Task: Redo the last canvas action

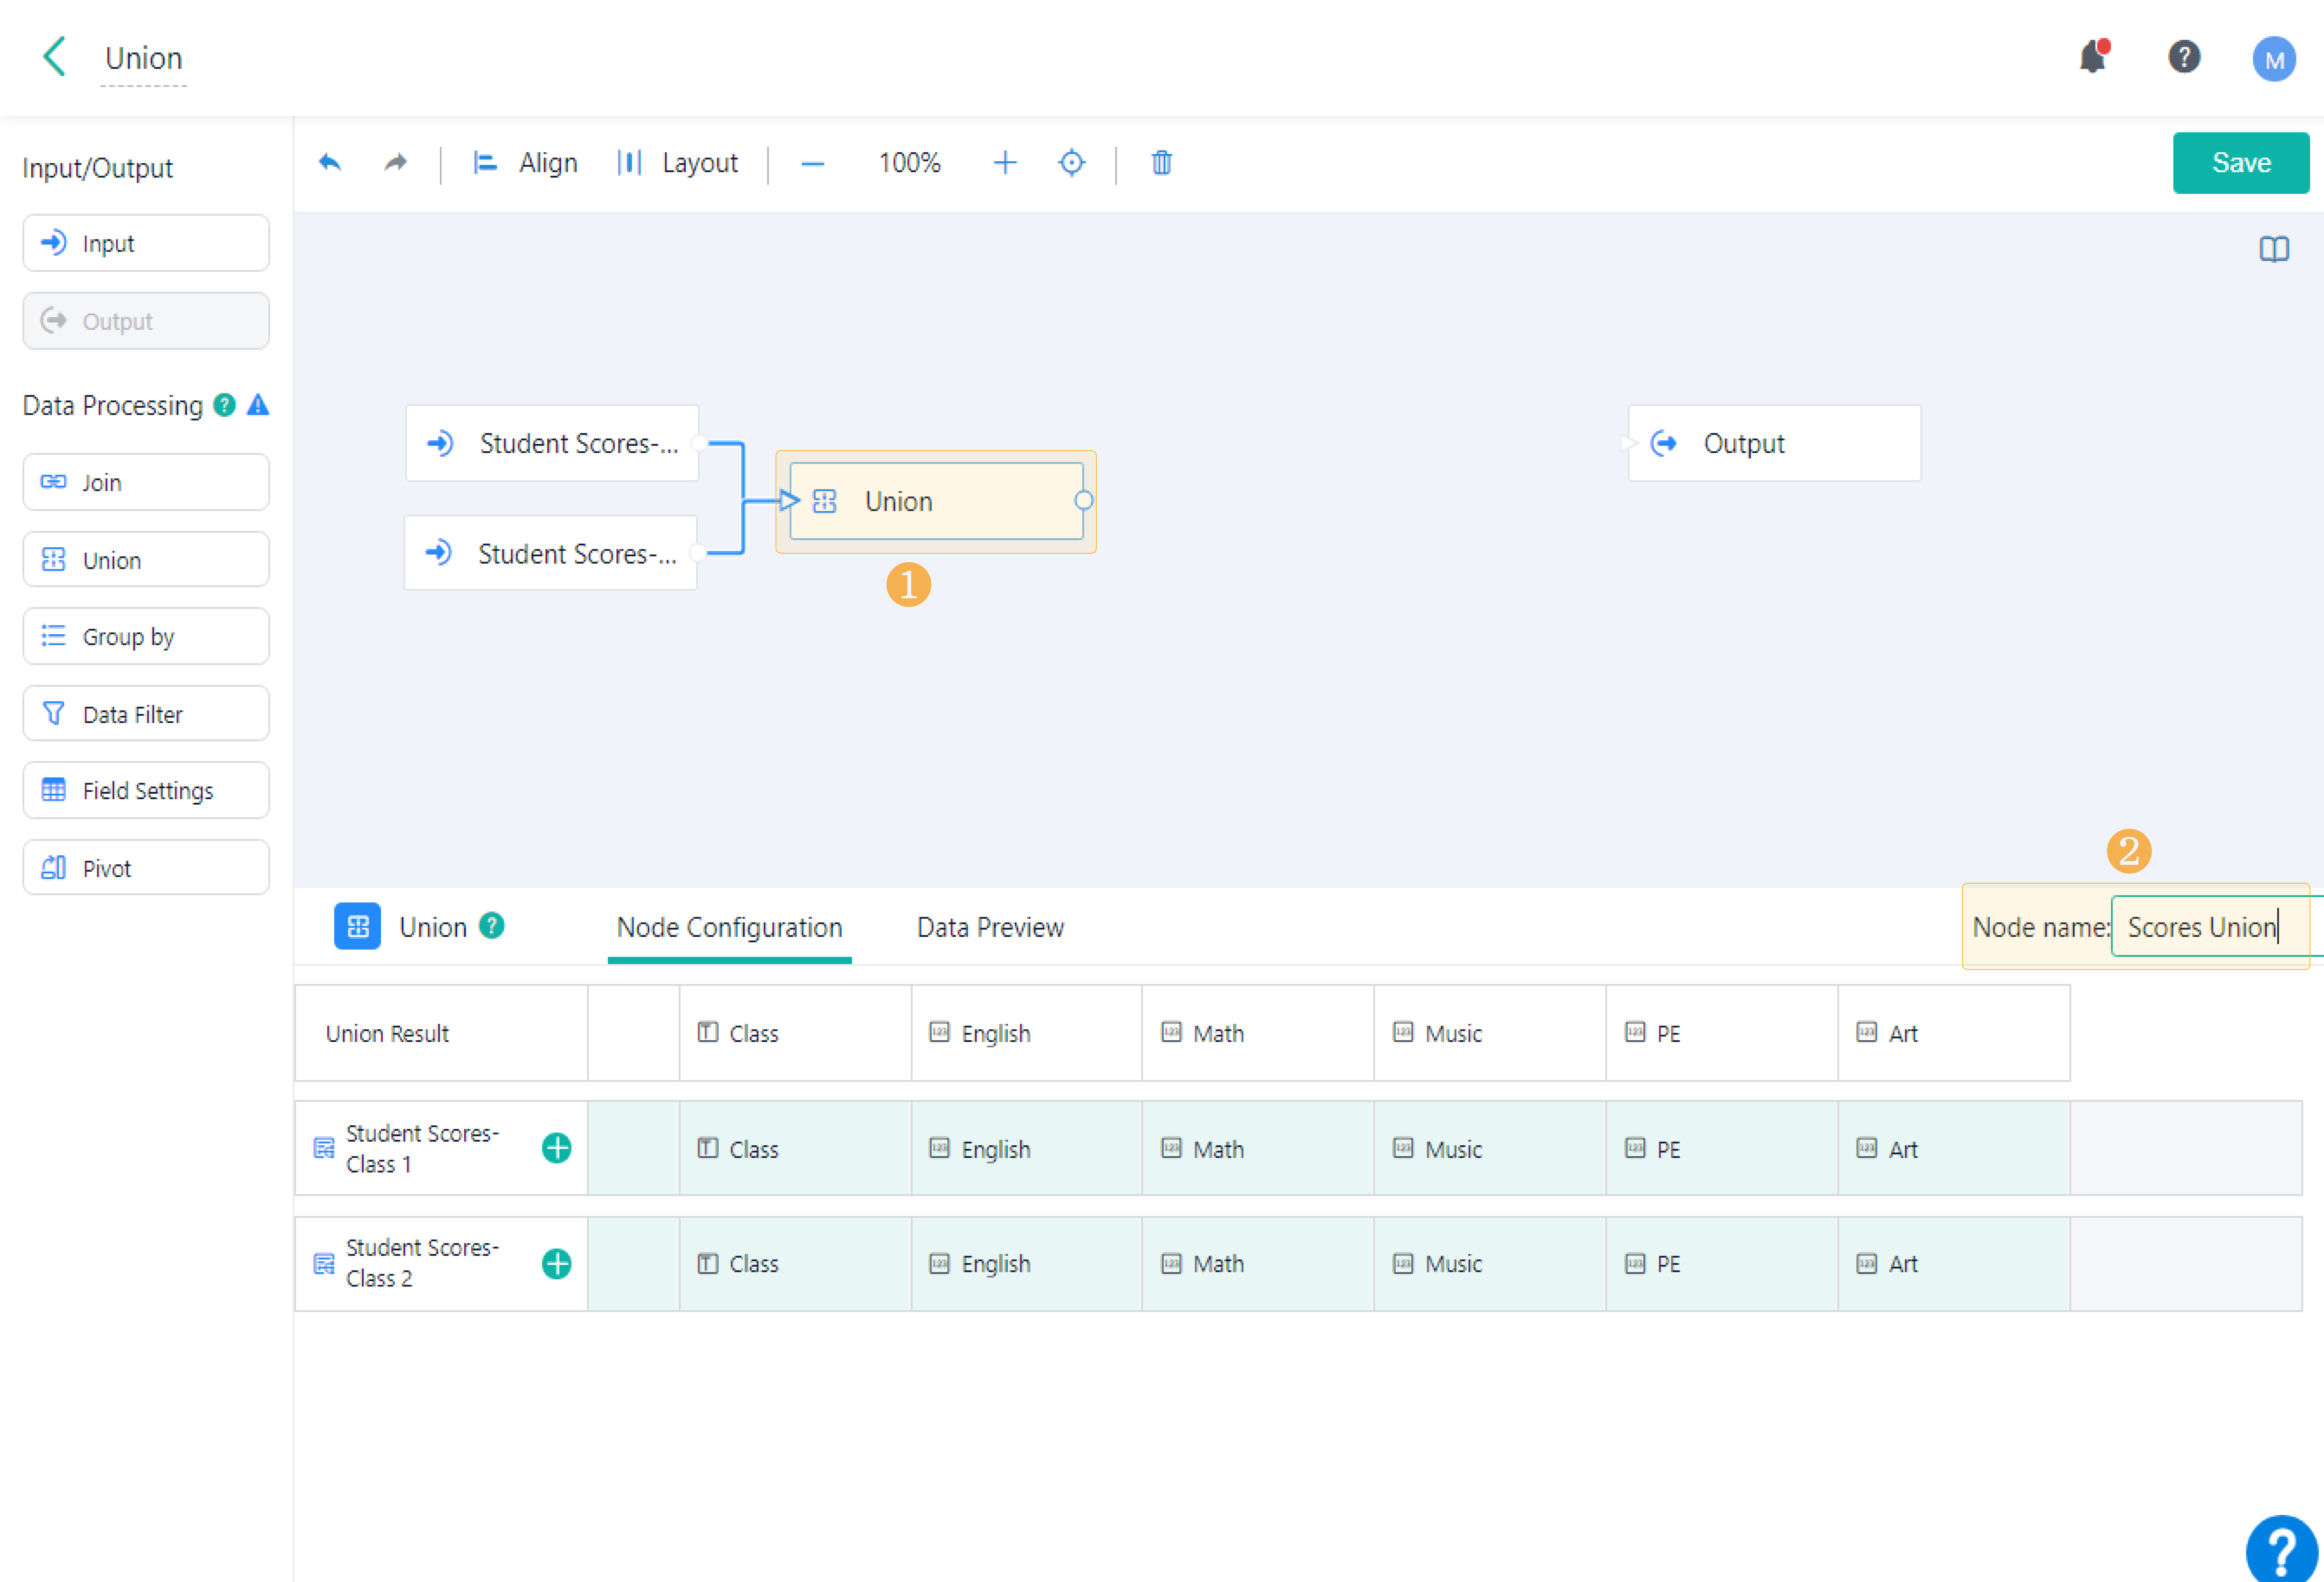Action: coord(396,162)
